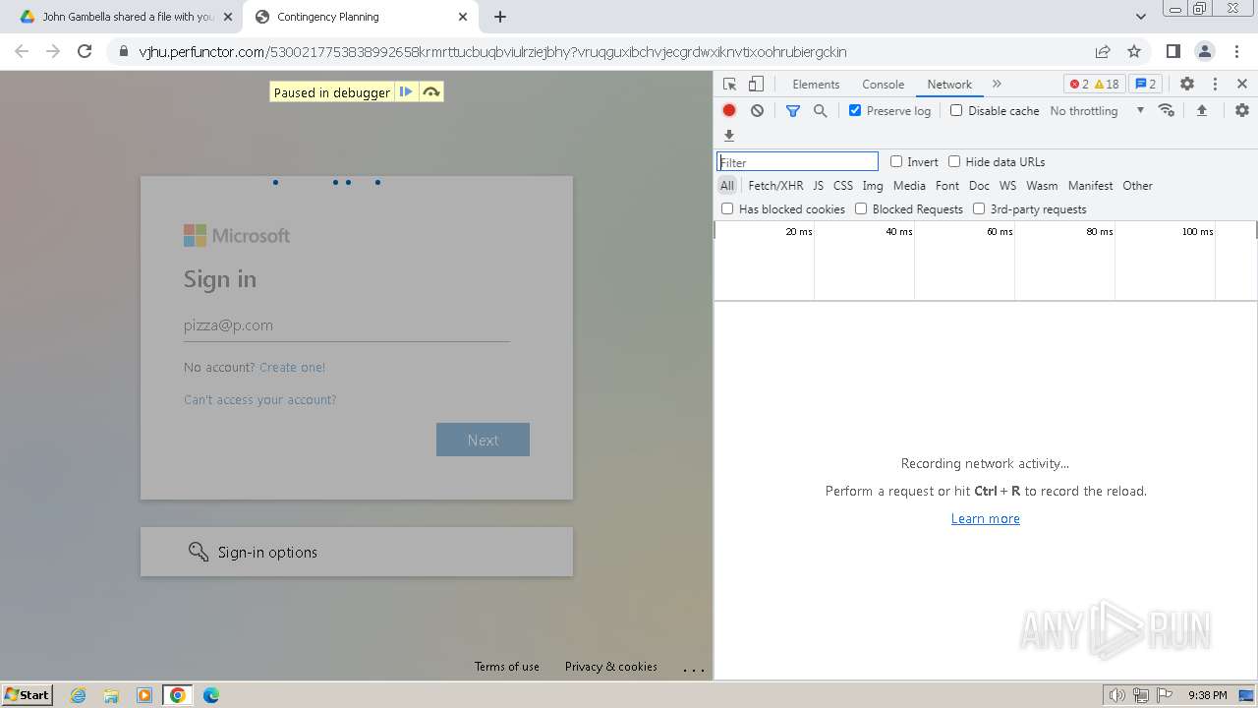Open the No throttling dropdown

[x=1097, y=111]
